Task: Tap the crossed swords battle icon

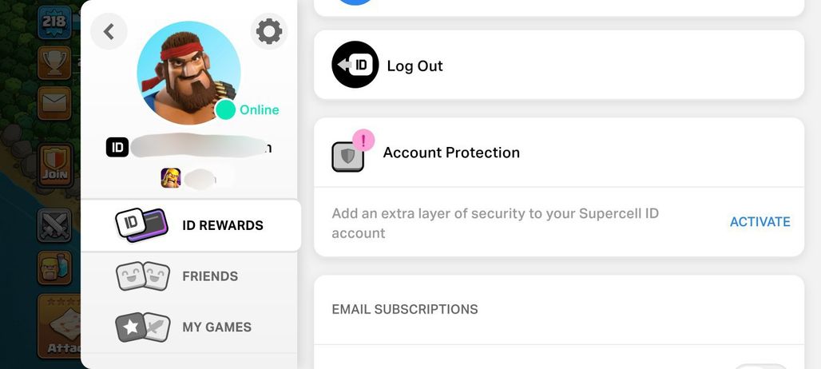Action: pos(54,225)
